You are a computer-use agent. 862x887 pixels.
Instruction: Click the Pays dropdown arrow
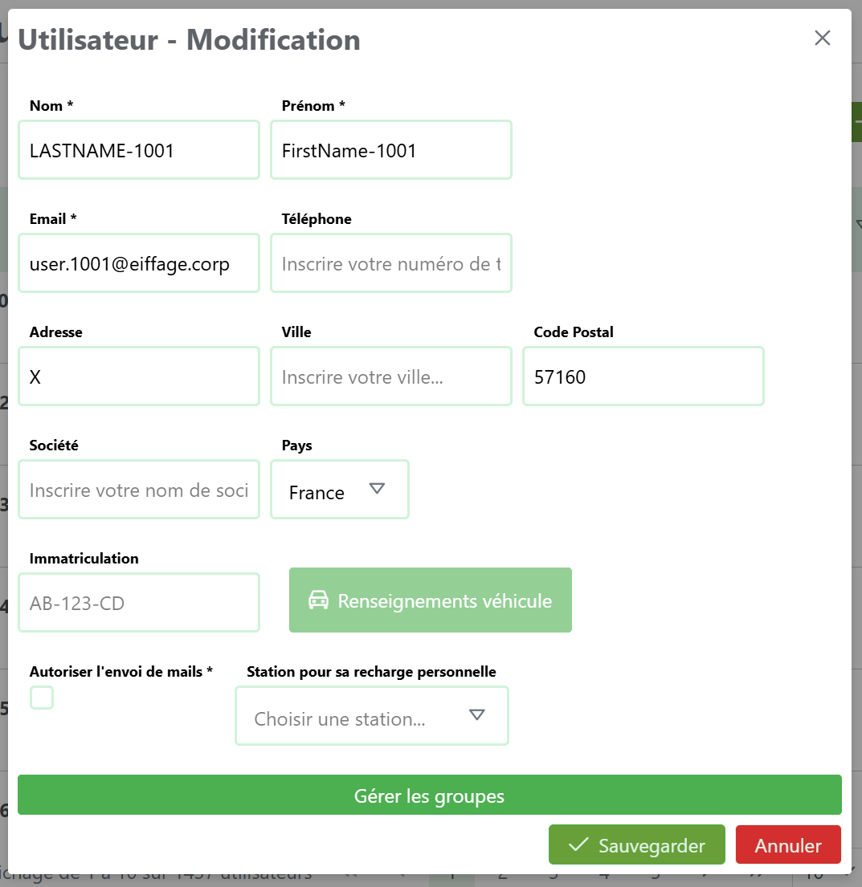[x=377, y=489]
